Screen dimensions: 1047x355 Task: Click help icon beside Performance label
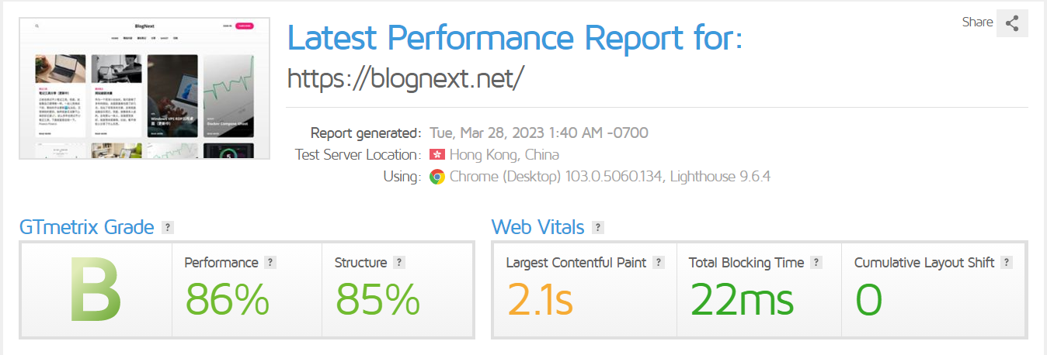[270, 263]
